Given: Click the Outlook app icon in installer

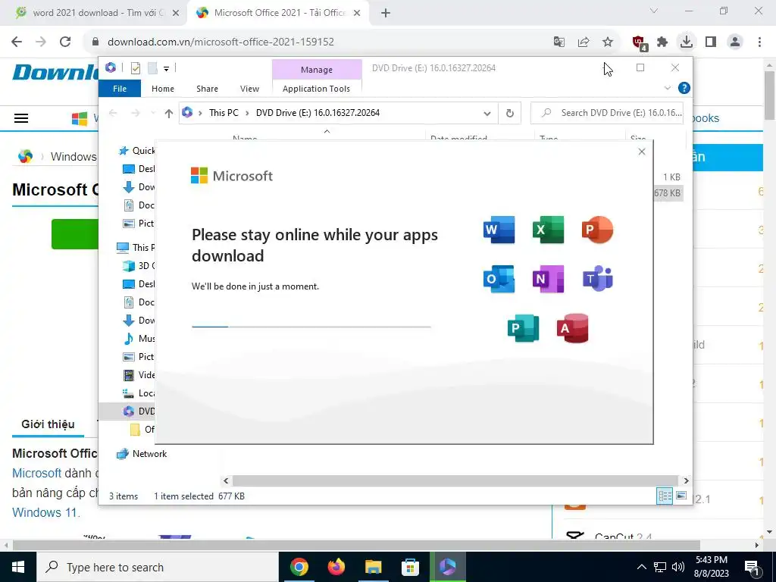Looking at the screenshot, I should [499, 279].
